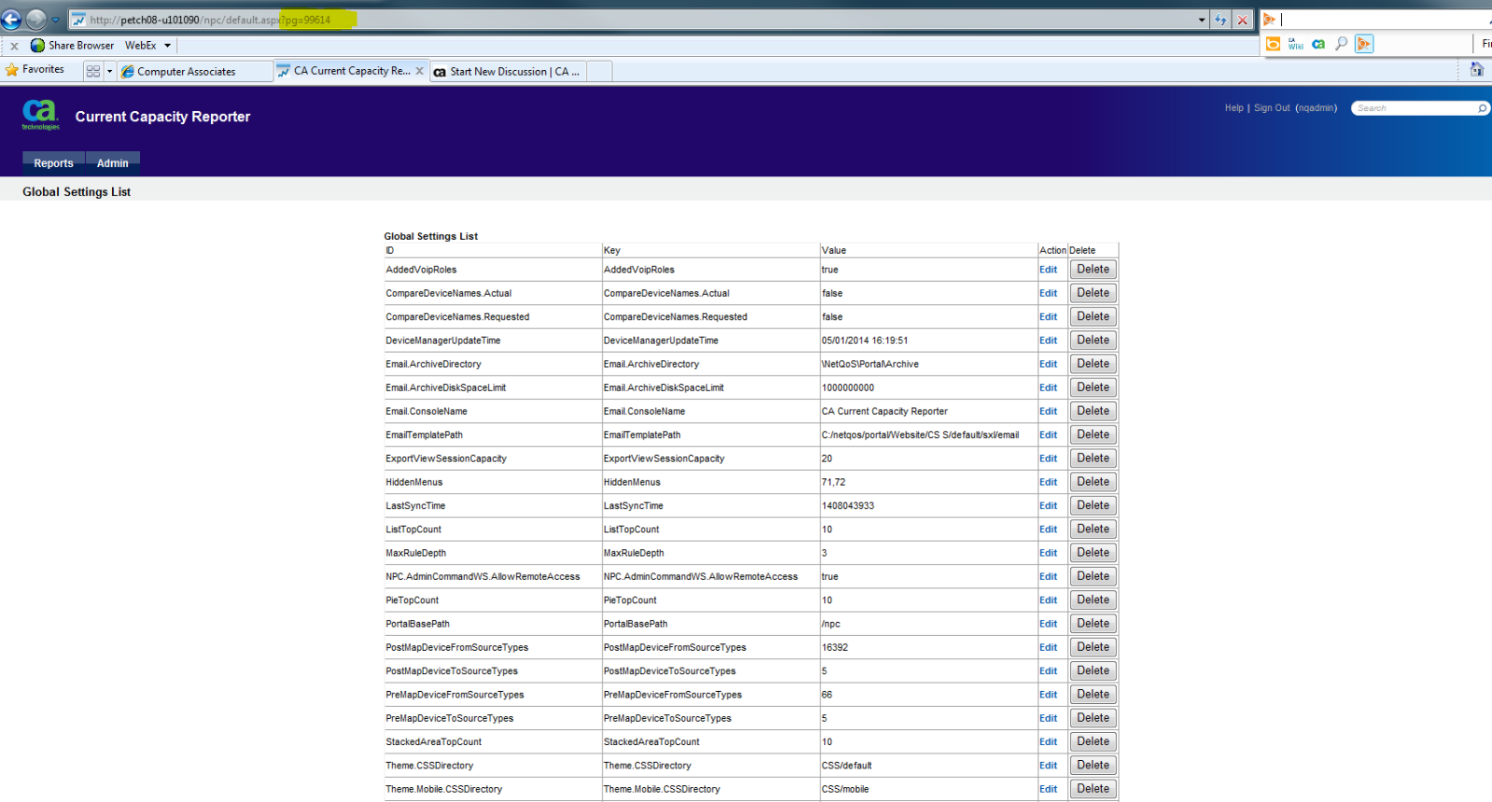Delete the StackedAreaTopCount setting
The height and width of the screenshot is (802, 1492).
tap(1093, 741)
